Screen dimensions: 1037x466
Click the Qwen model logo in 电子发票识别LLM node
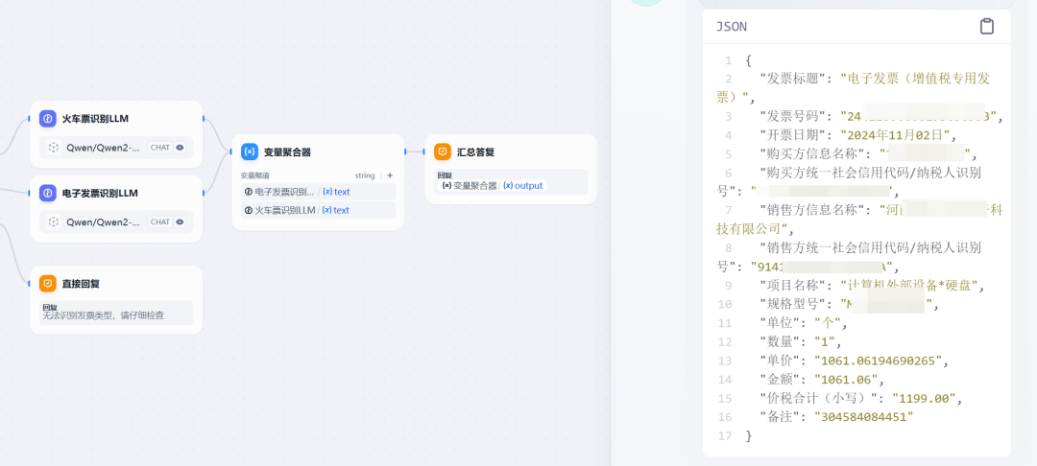click(x=54, y=221)
